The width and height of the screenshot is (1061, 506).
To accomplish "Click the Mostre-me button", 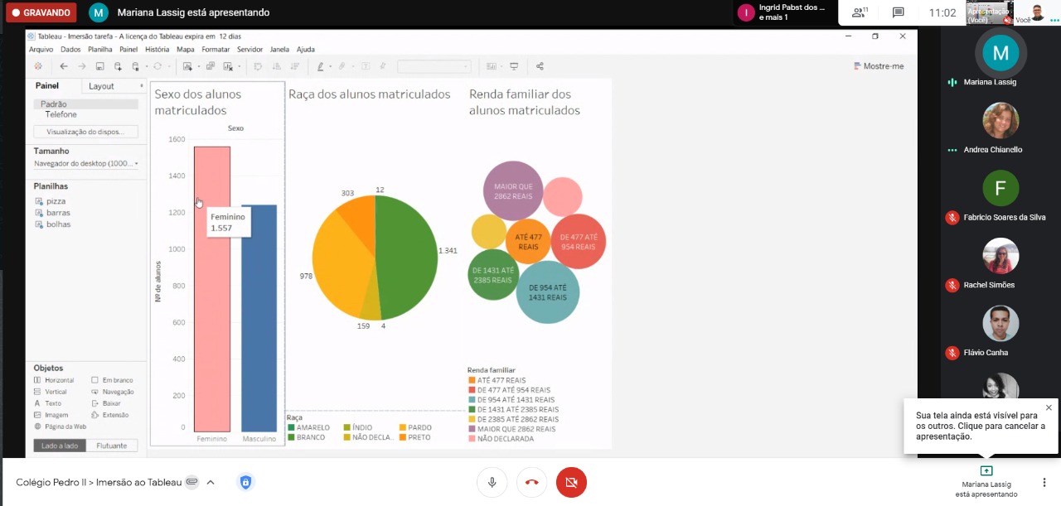I will coord(879,66).
